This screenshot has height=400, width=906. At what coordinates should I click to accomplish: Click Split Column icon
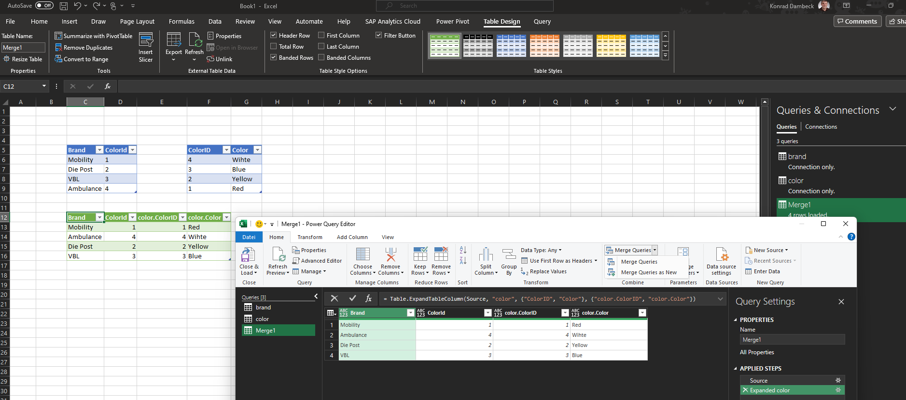click(486, 254)
